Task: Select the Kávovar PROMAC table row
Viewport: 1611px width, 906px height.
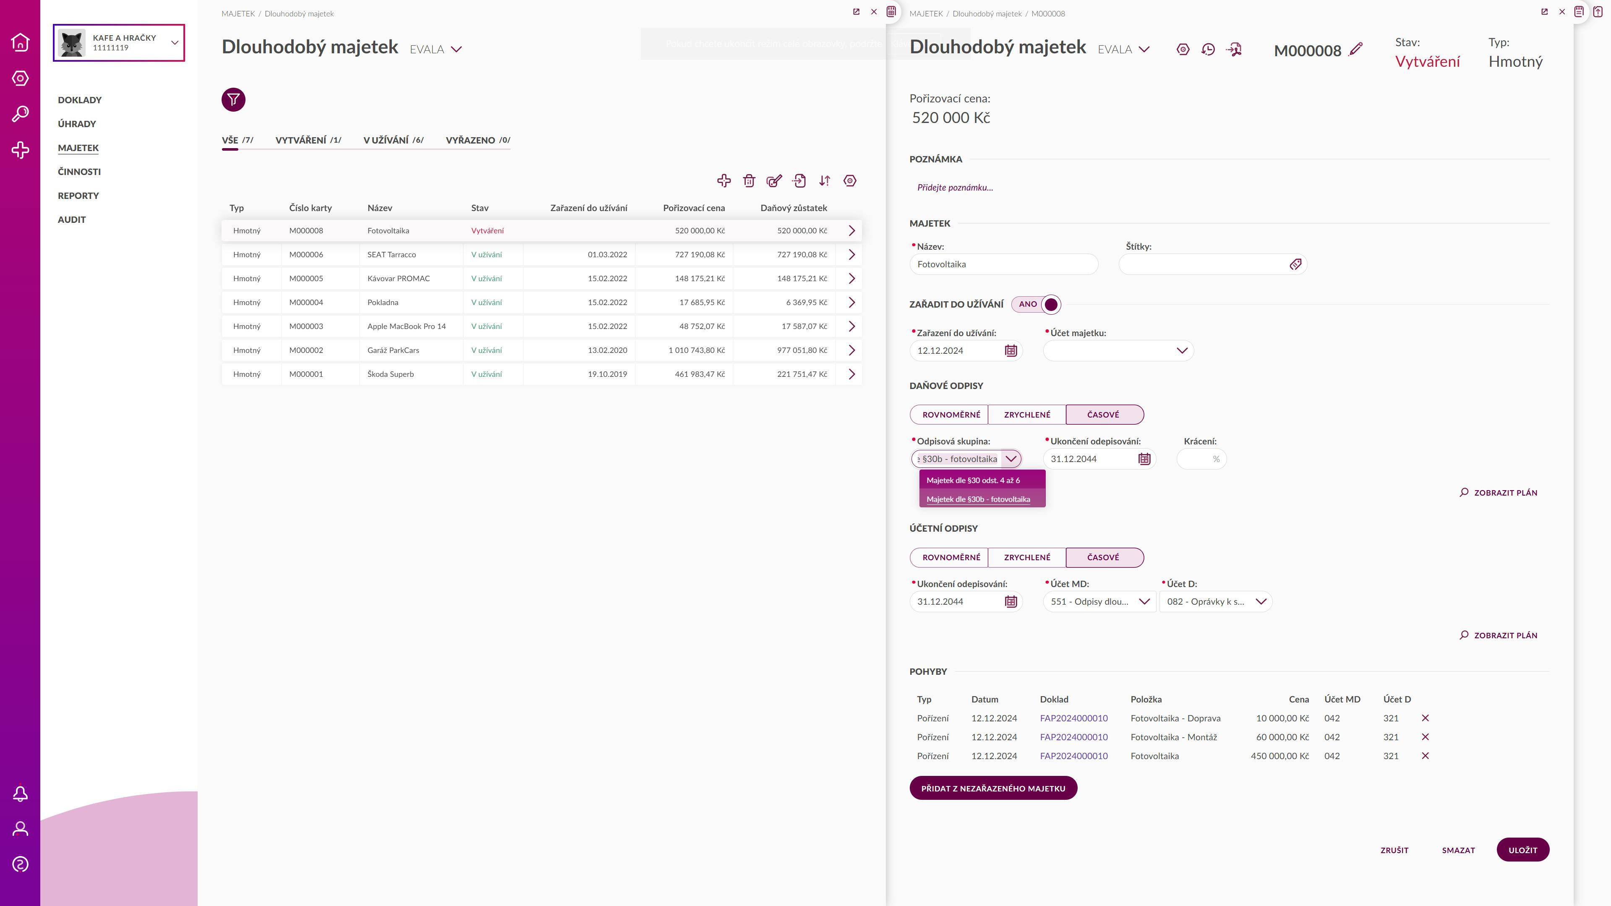Action: (542, 279)
